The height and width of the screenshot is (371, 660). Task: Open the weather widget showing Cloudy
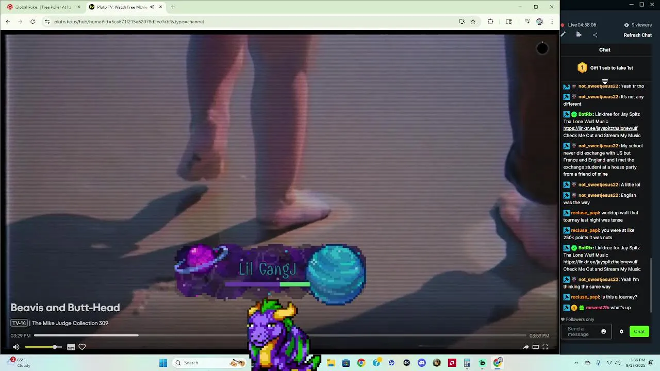pyautogui.click(x=21, y=363)
